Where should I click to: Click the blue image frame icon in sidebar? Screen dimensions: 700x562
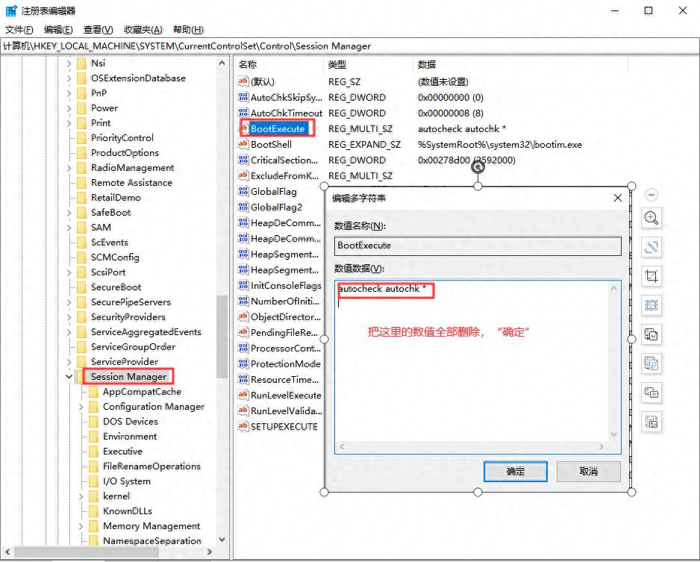click(651, 306)
